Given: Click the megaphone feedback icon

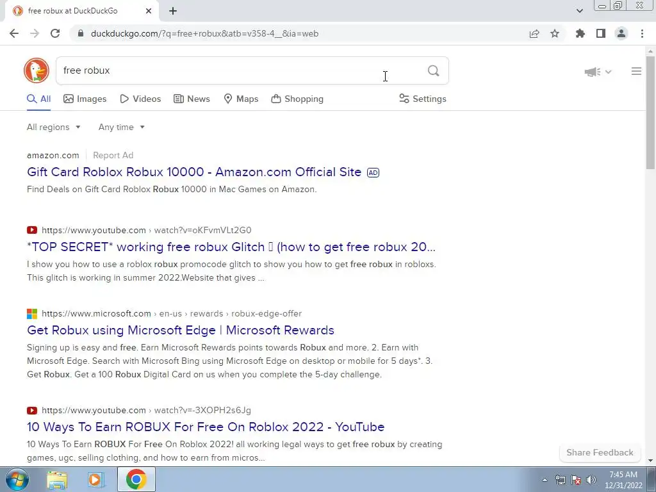Looking at the screenshot, I should point(593,72).
